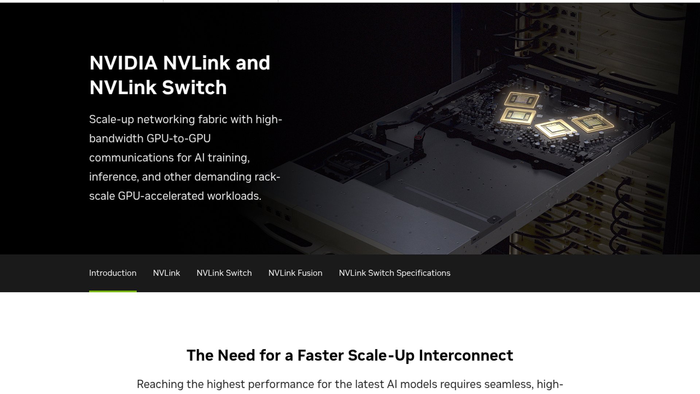Click the Need for a Faster Scale-Up Interconnect heading

(x=350, y=355)
